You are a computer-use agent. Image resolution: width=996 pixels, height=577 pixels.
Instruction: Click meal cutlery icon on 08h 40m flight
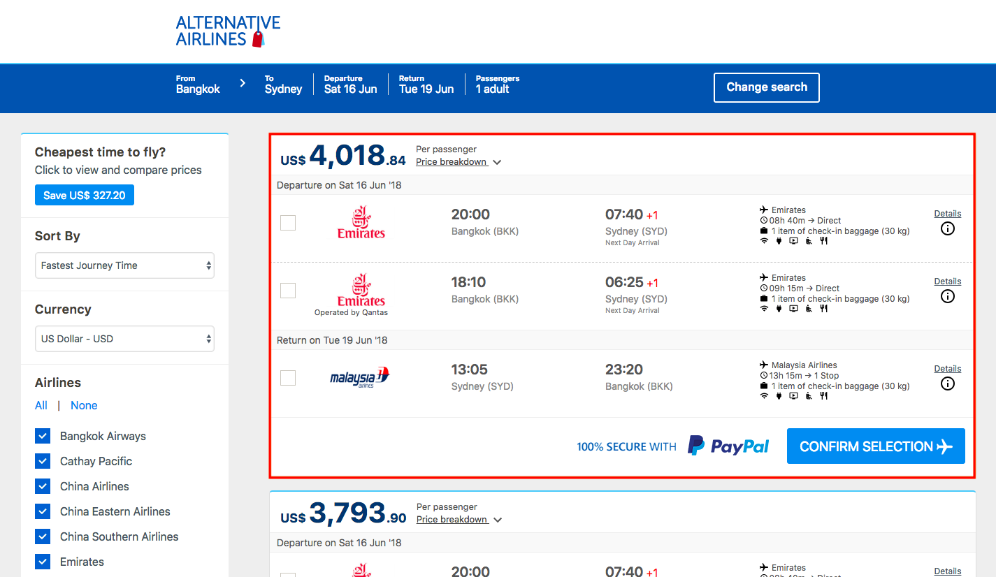[x=823, y=241]
